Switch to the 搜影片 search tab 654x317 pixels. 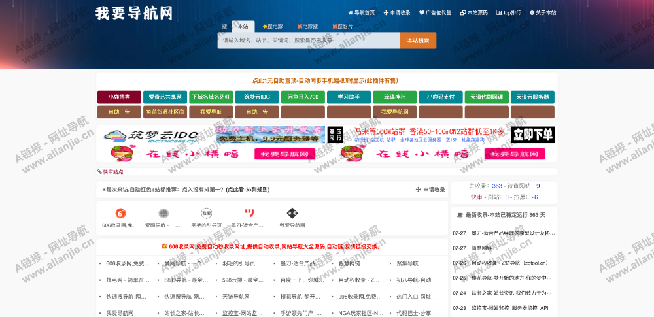click(343, 26)
